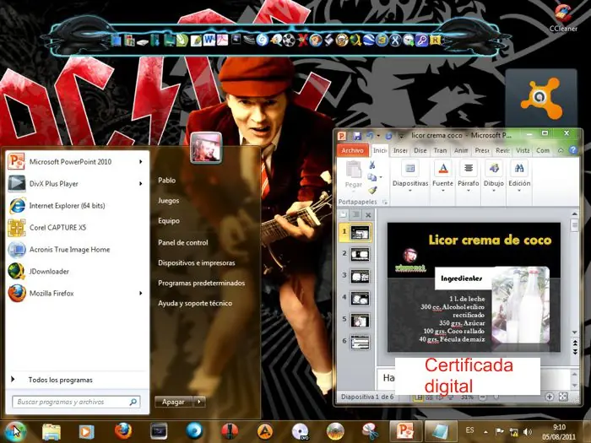Open JDownloader from the Start menu
591x443 pixels.
pos(49,272)
